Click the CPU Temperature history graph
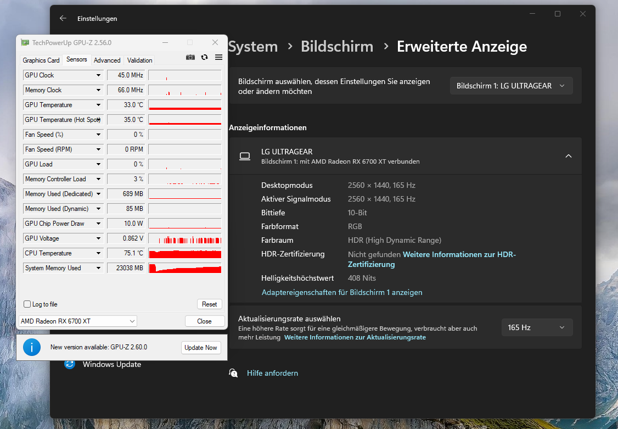 (x=185, y=253)
